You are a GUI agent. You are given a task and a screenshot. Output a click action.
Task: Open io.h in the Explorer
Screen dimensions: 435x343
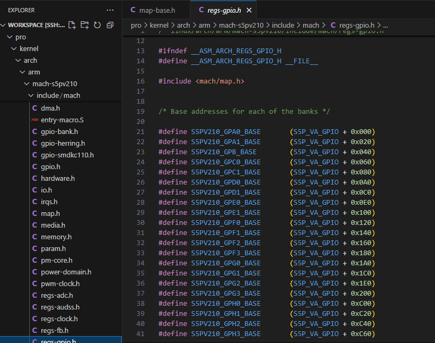click(46, 190)
